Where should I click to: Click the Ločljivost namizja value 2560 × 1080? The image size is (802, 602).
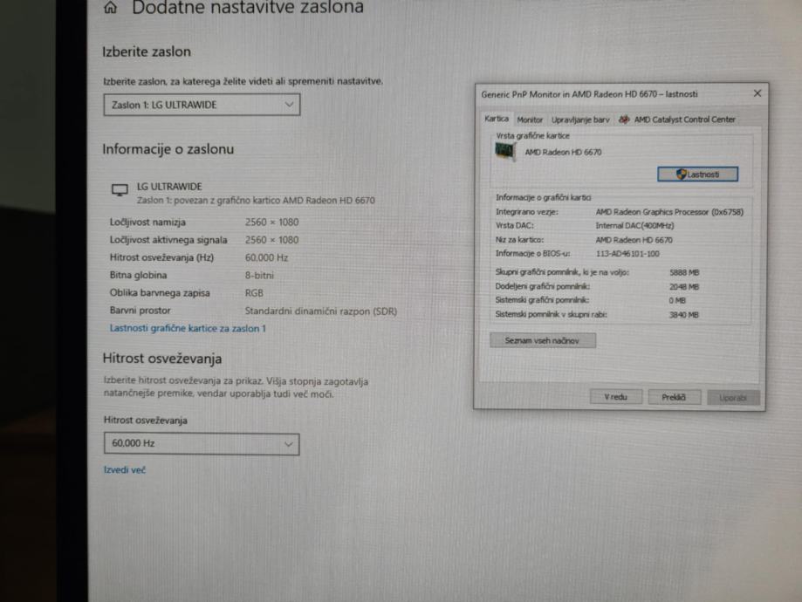pos(271,222)
